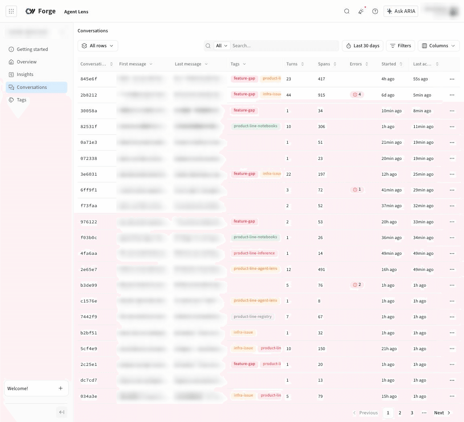Open row actions for b3de99
This screenshot has width=464, height=422.
coord(452,285)
